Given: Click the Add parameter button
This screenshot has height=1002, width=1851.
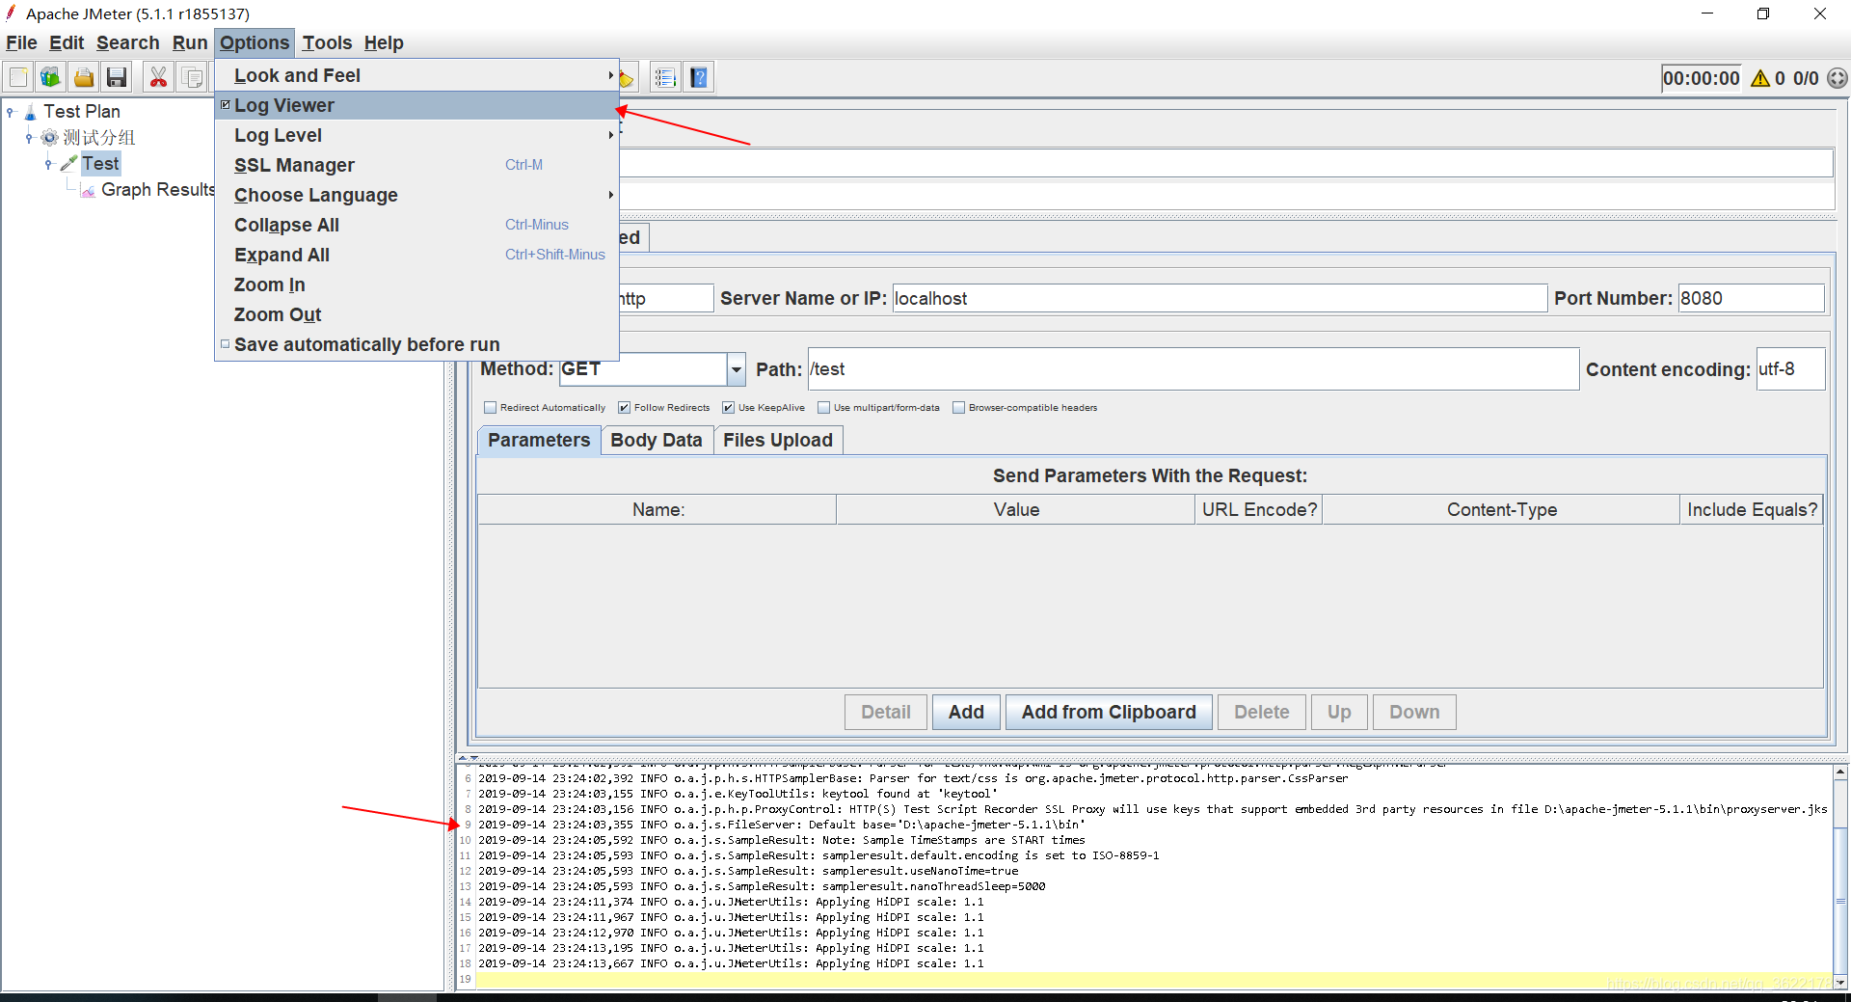Looking at the screenshot, I should 966,712.
